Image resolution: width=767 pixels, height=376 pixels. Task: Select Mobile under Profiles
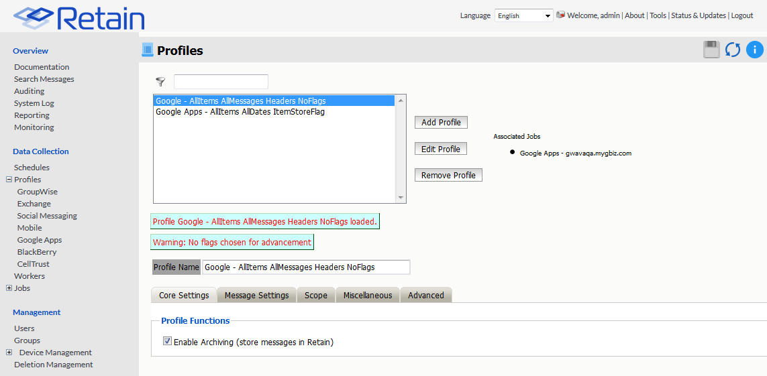point(30,228)
